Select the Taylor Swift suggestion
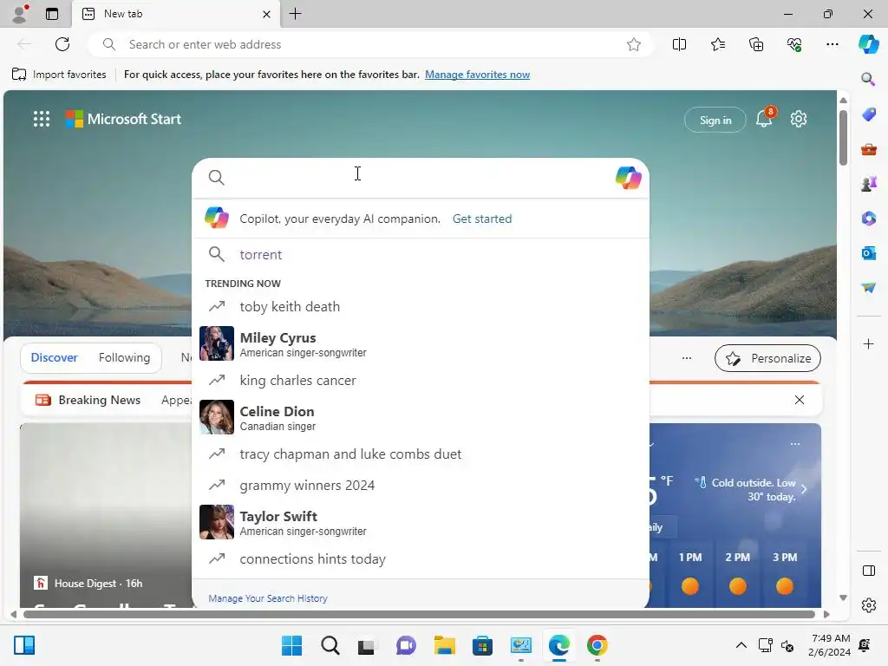 click(421, 521)
